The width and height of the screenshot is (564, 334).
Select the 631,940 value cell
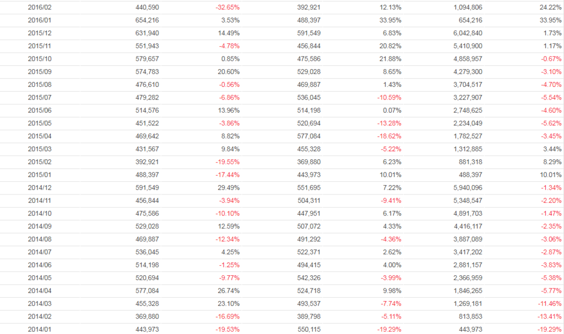[147, 33]
